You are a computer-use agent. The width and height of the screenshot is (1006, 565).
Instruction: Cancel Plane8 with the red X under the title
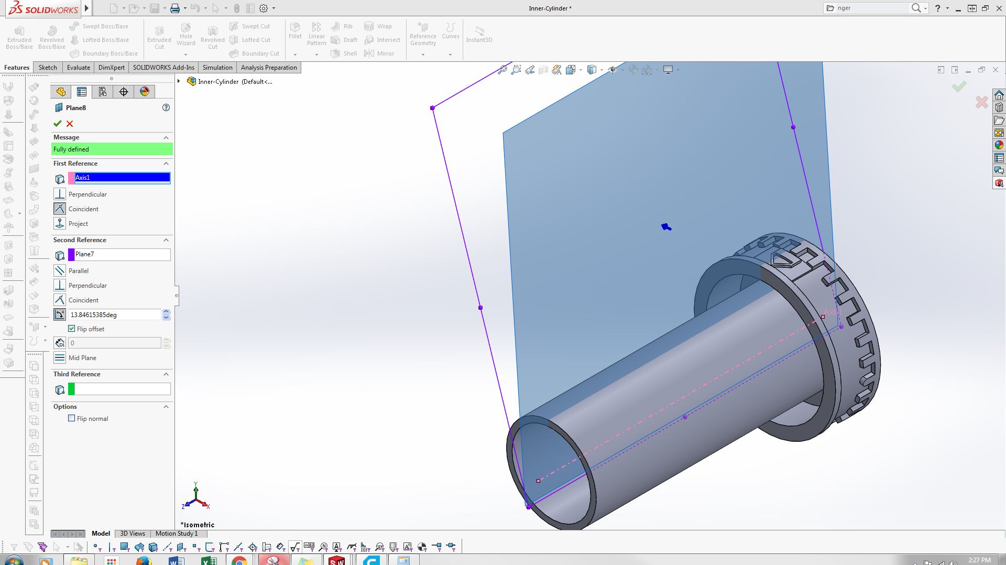[70, 124]
